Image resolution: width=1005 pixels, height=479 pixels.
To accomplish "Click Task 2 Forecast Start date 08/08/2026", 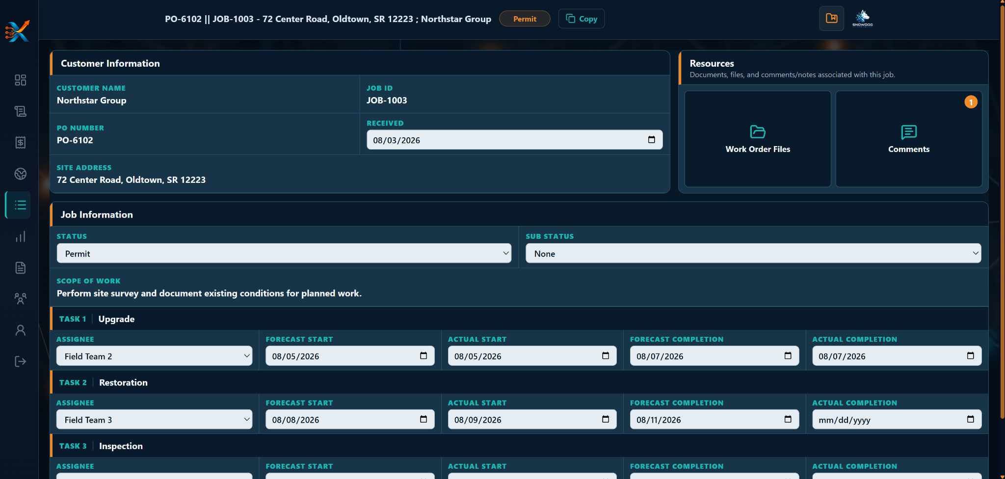I will point(350,420).
